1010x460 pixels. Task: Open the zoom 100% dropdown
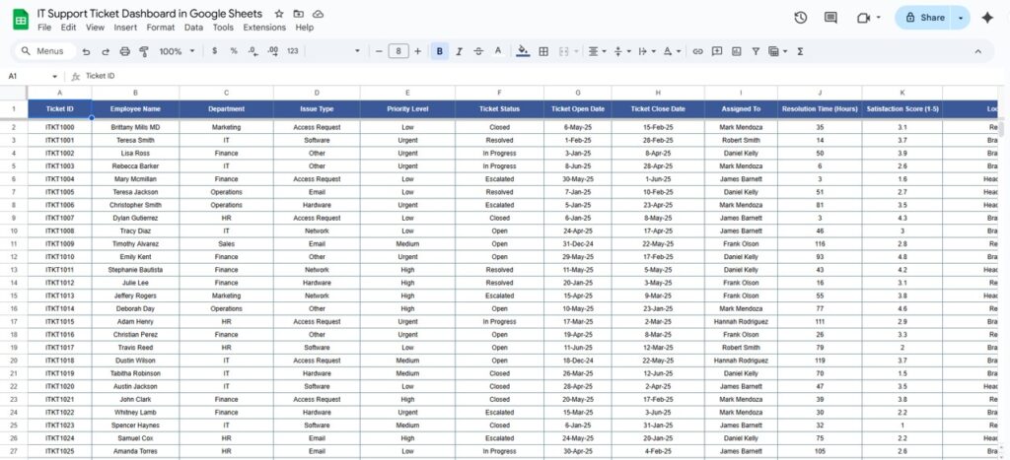point(177,51)
